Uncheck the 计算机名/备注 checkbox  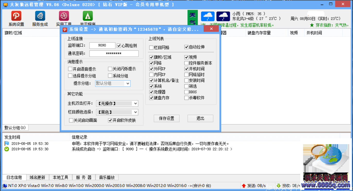click(151, 80)
